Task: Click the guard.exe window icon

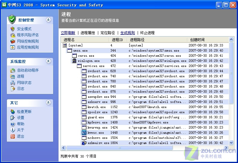Action: 84,117
